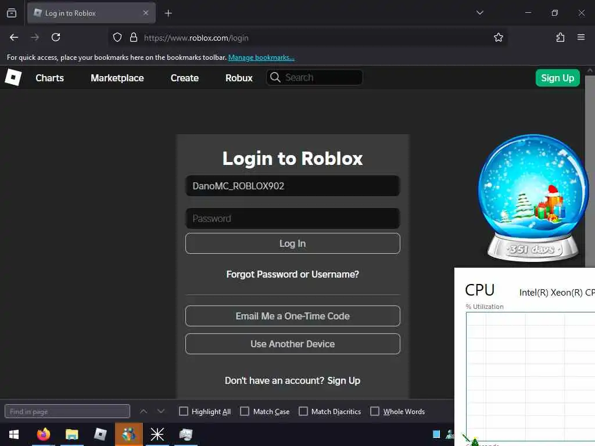
Task: Open Firefox View icon in tab bar
Action: pyautogui.click(x=12, y=13)
